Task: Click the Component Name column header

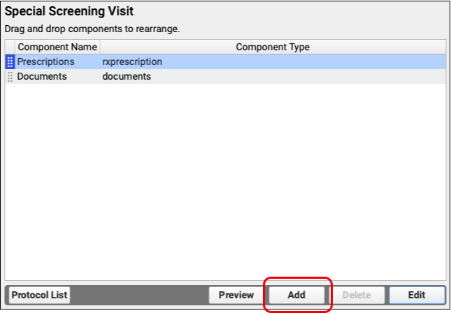Action: click(x=57, y=47)
